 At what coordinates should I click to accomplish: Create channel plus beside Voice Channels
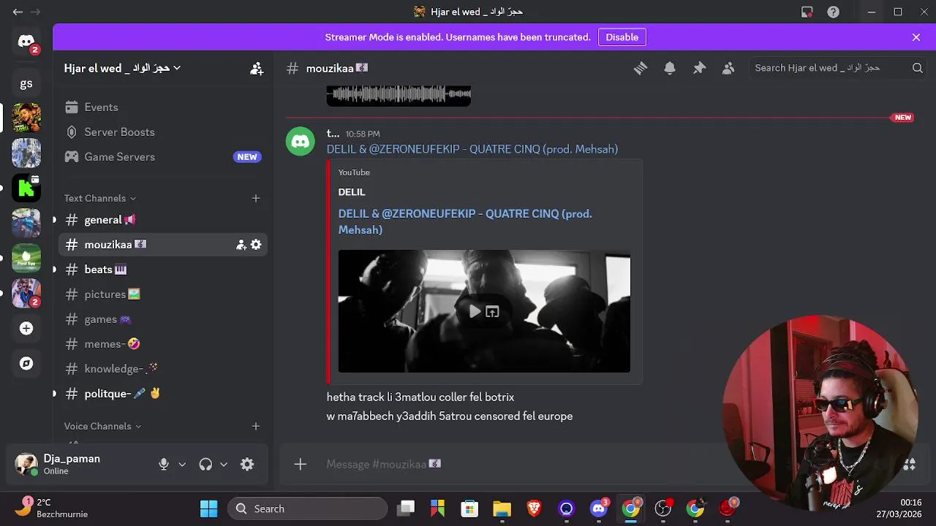click(256, 426)
